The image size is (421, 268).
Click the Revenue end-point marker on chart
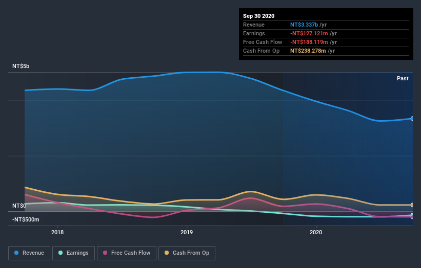coord(412,118)
